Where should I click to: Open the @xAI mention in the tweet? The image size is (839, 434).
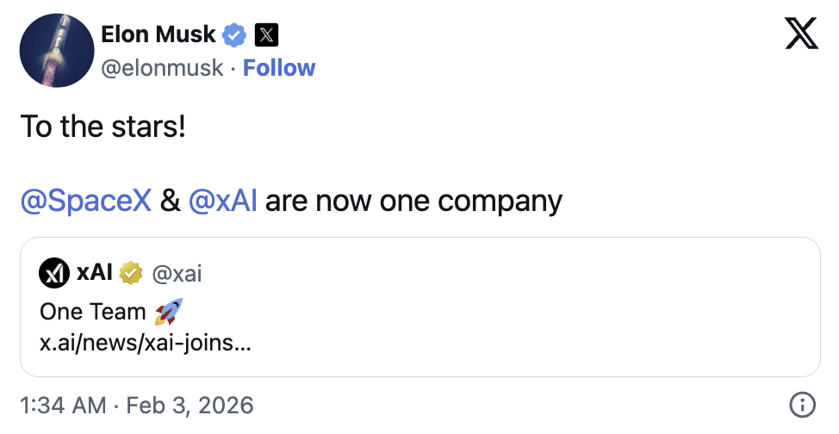(222, 201)
